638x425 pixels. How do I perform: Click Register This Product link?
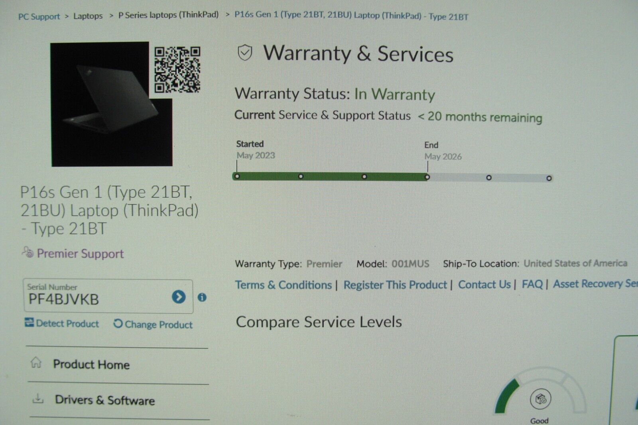[x=395, y=285]
